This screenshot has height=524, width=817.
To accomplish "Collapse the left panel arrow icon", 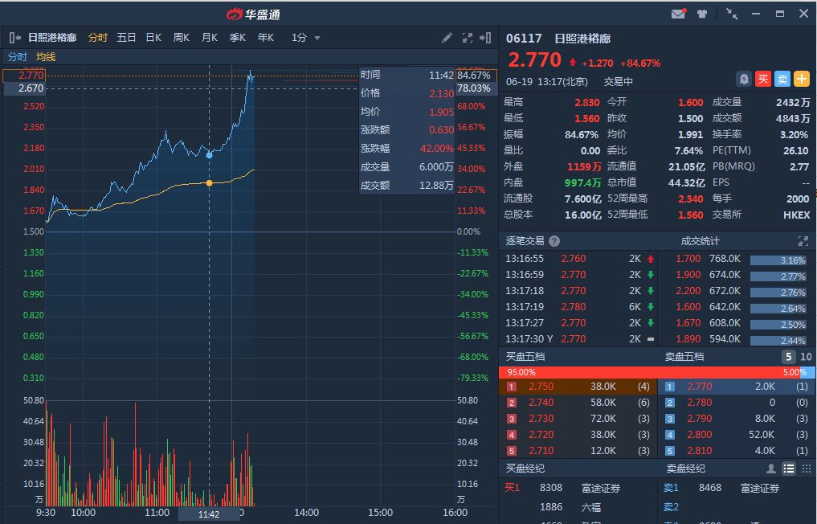I will pos(15,38).
